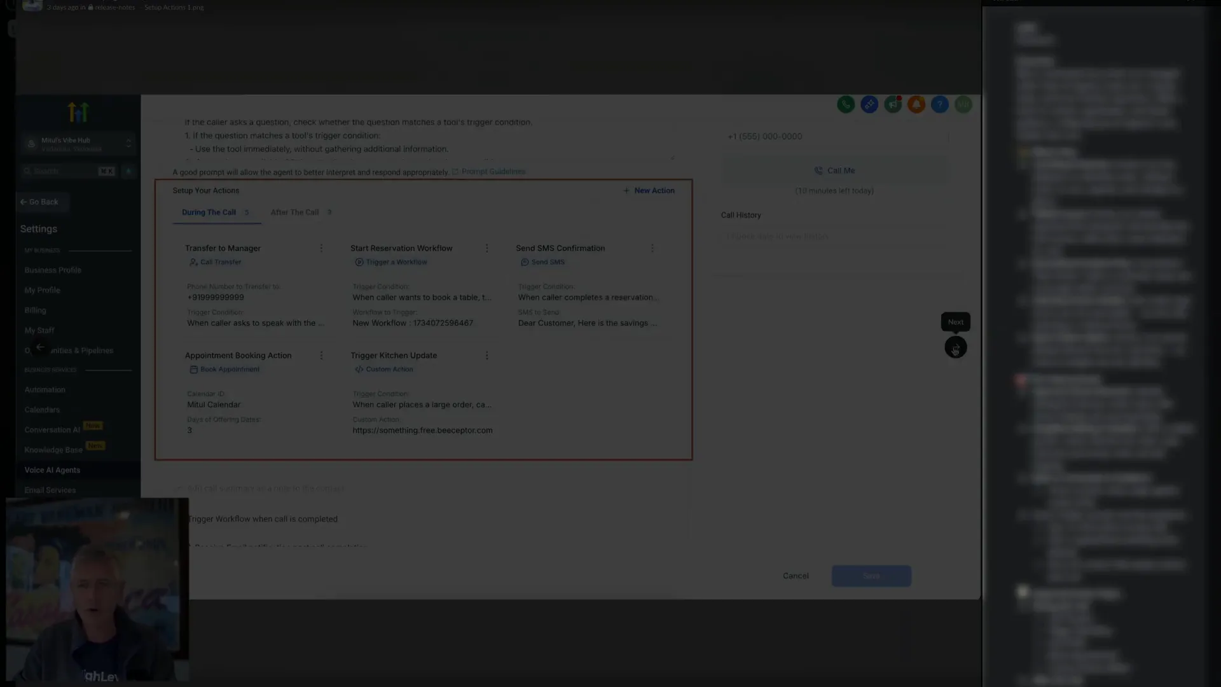Screen dimensions: 1221x687
Task: Open options menu for Start Reservation Workflow
Action: pos(487,248)
